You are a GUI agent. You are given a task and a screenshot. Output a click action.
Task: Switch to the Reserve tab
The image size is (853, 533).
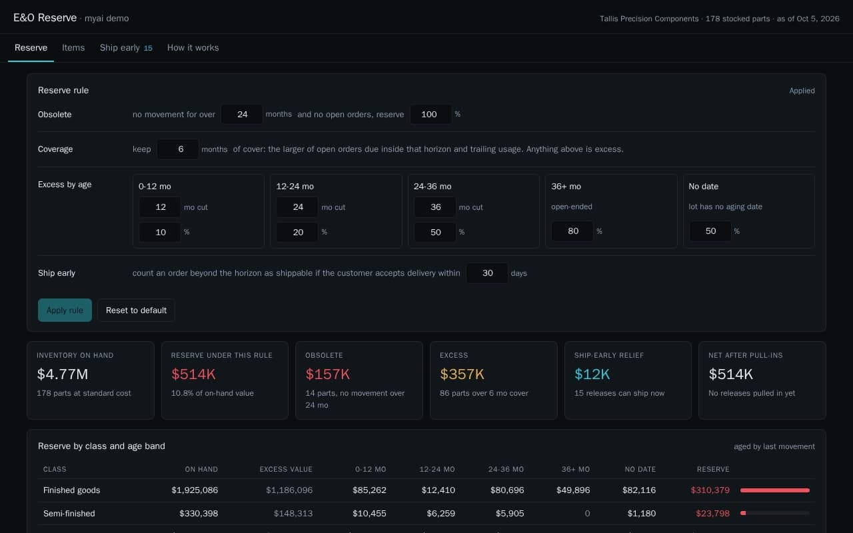pos(31,48)
